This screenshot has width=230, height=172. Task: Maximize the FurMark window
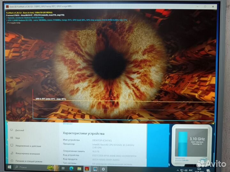click(204, 6)
